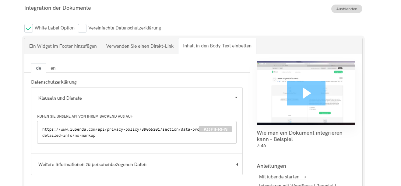The image size is (401, 186).
Task: Click the checkmark icon for White Label Option
Action: (29, 28)
